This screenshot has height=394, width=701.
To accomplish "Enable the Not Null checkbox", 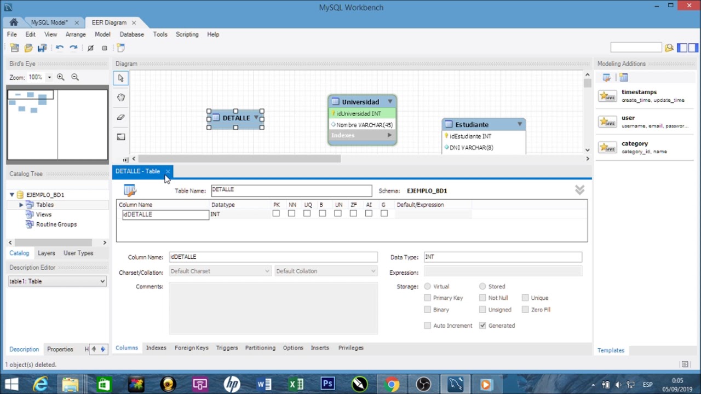I will (482, 298).
